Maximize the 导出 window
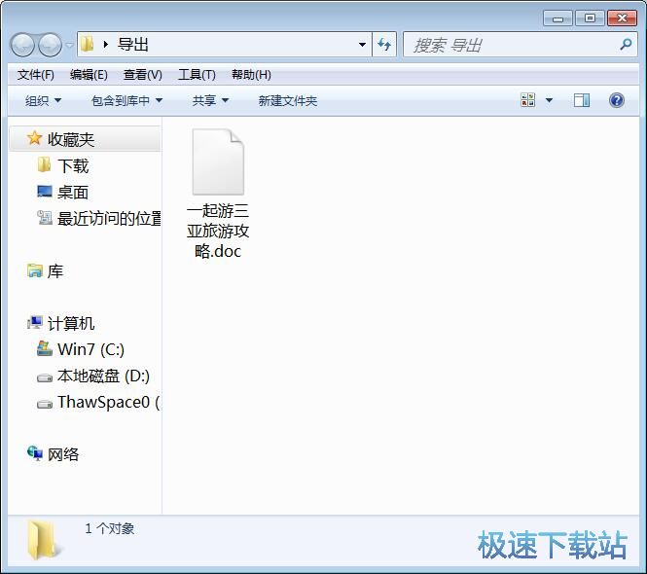This screenshot has width=647, height=574. [590, 18]
